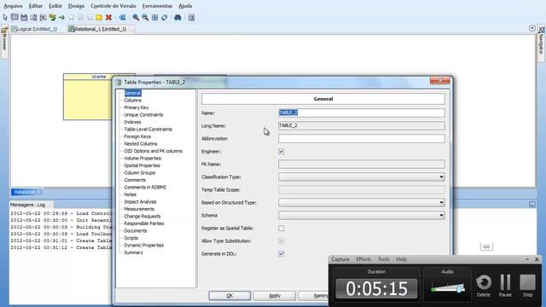
Task: Select Primary Key in the properties tree
Action: 136,107
